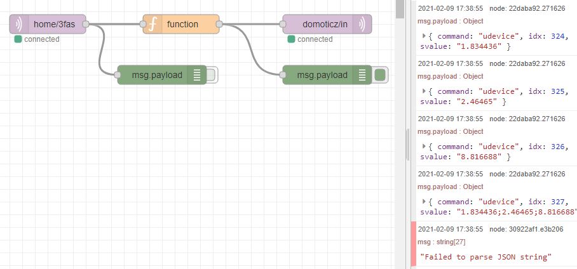Select the function node
The height and width of the screenshot is (269, 577).
click(181, 24)
